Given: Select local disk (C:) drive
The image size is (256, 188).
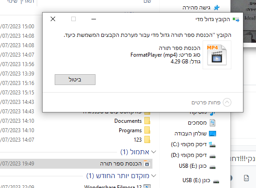Looking at the screenshot, I should point(193,144).
